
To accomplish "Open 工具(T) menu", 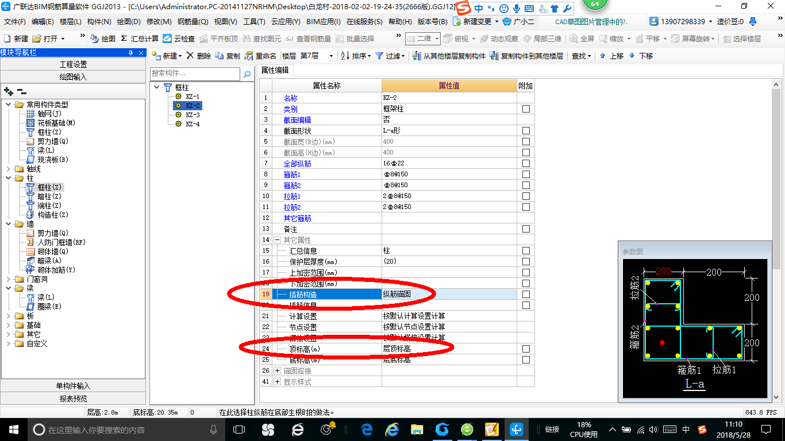I will click(254, 21).
